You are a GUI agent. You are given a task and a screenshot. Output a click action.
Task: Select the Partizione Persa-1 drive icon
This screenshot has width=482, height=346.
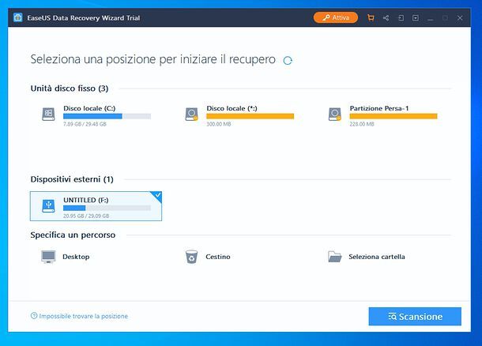[x=335, y=114]
